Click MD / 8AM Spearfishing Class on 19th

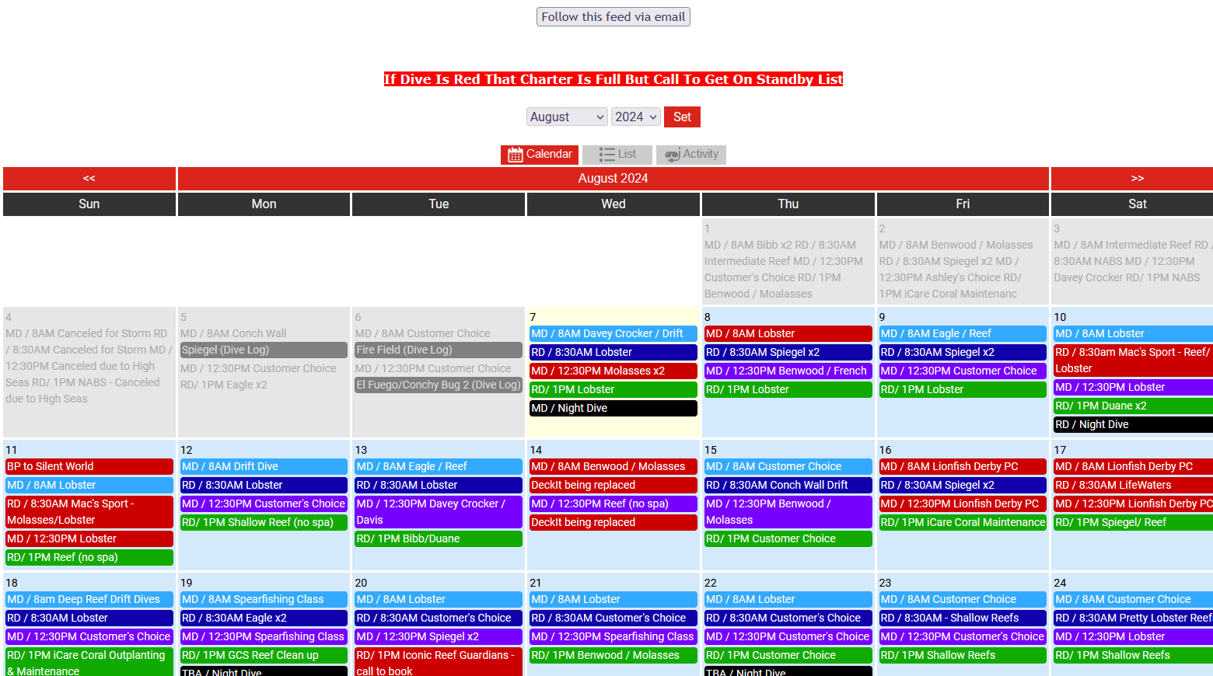(x=263, y=599)
